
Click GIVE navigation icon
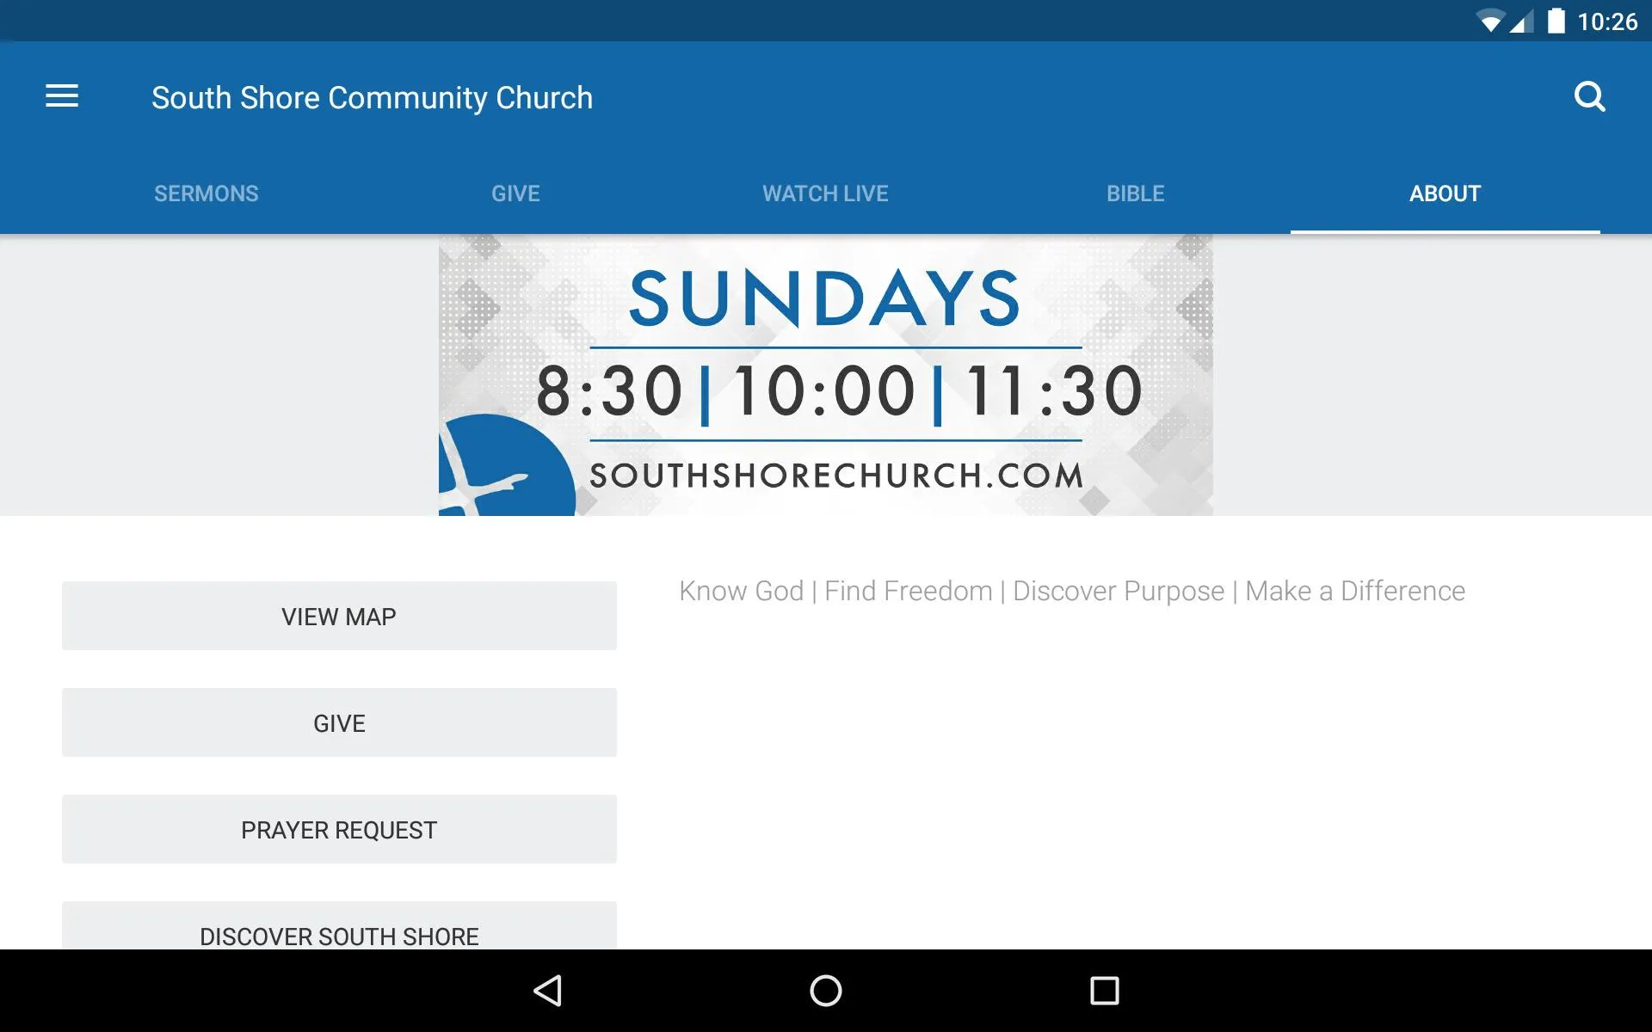click(x=515, y=193)
